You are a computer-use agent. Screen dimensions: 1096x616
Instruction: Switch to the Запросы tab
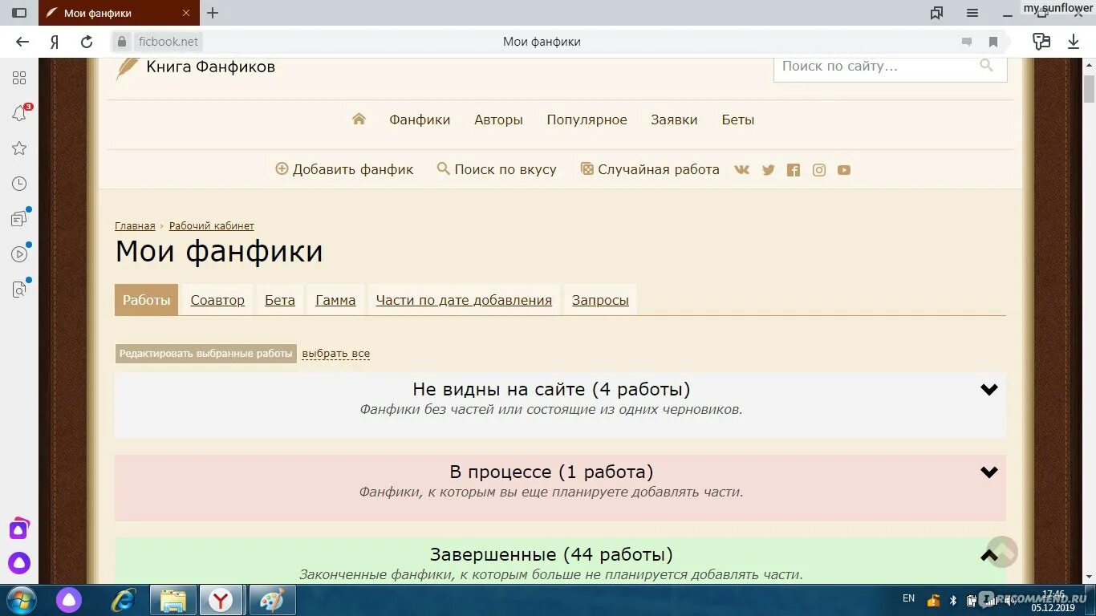click(x=600, y=300)
